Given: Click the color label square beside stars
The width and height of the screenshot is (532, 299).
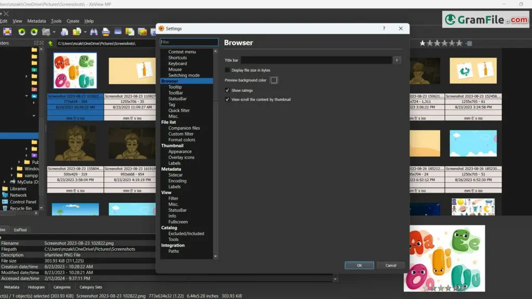Looking at the screenshot, I should tap(470, 44).
